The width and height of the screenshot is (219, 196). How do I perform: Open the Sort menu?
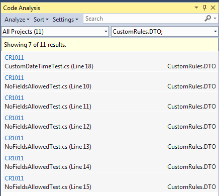[41, 20]
